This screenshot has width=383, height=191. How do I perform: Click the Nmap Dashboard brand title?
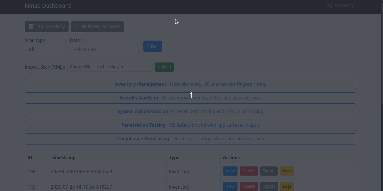[48, 6]
